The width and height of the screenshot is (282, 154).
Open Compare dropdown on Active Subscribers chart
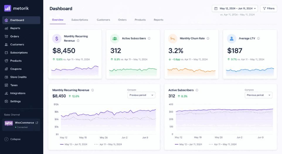259,95
